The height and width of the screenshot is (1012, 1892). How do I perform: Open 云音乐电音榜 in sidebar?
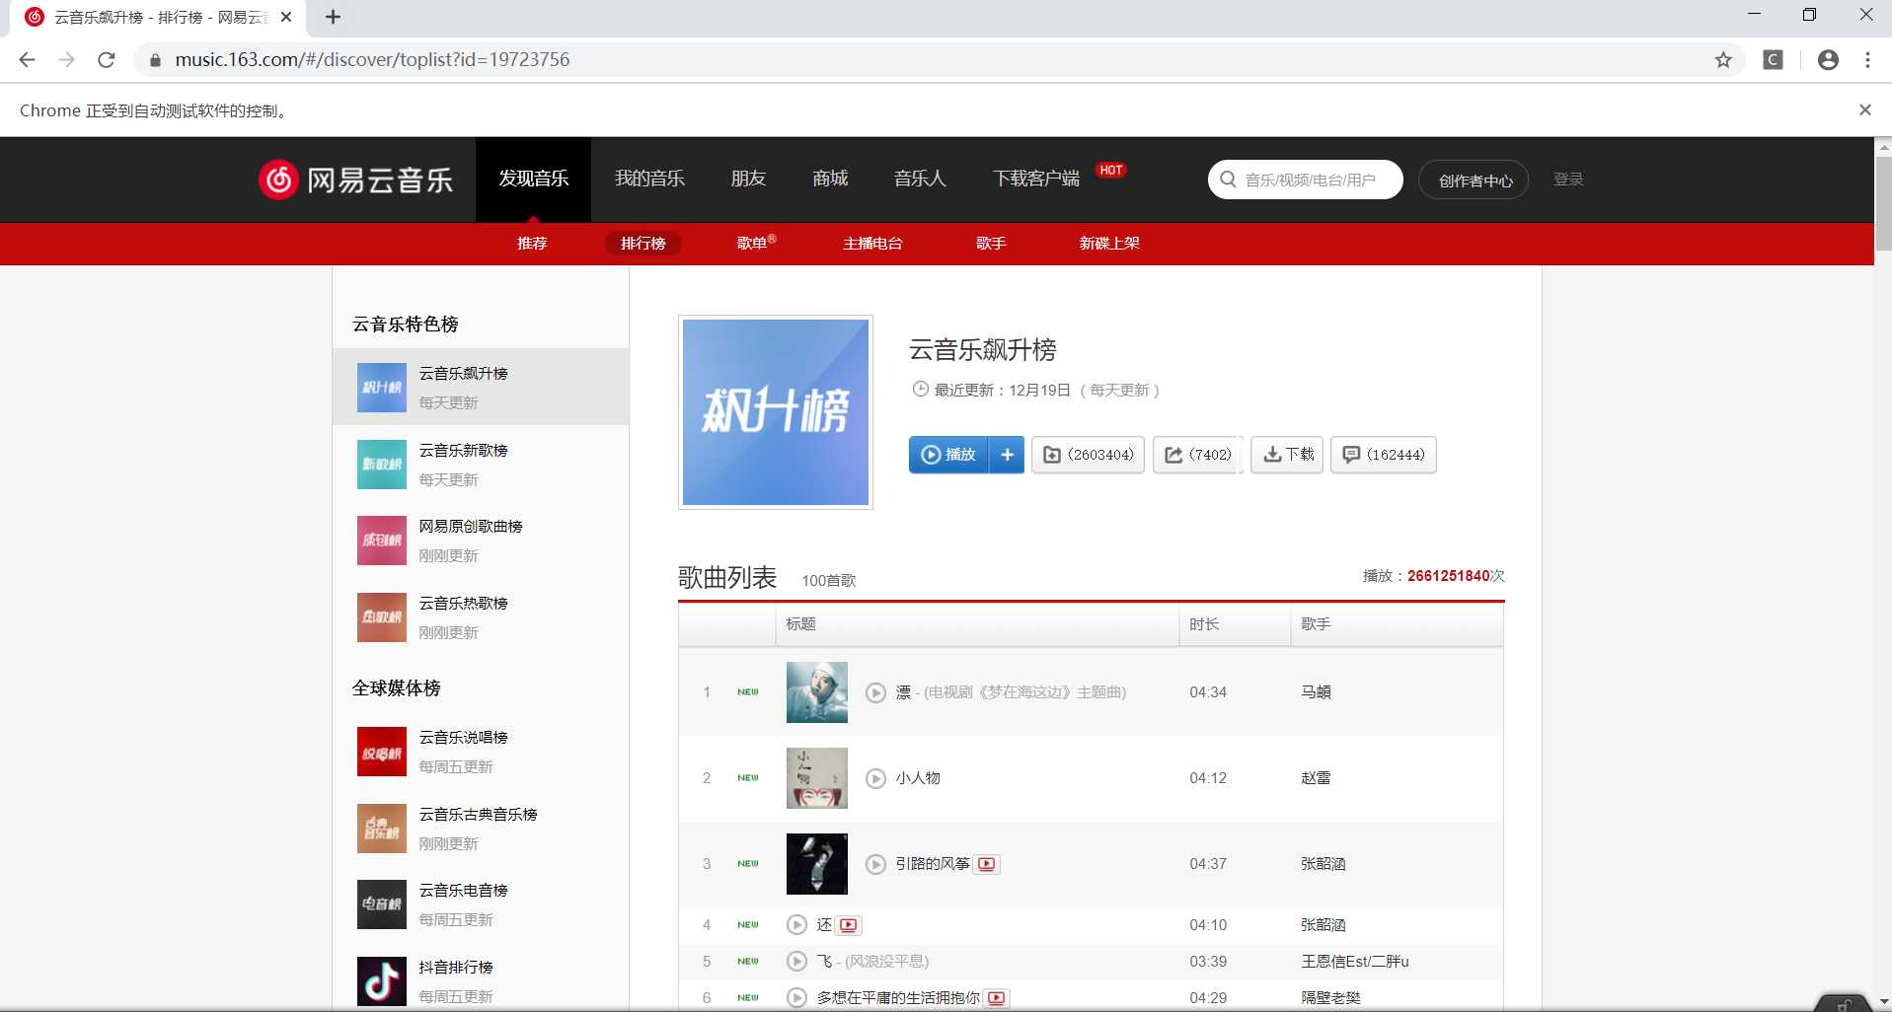pos(481,904)
